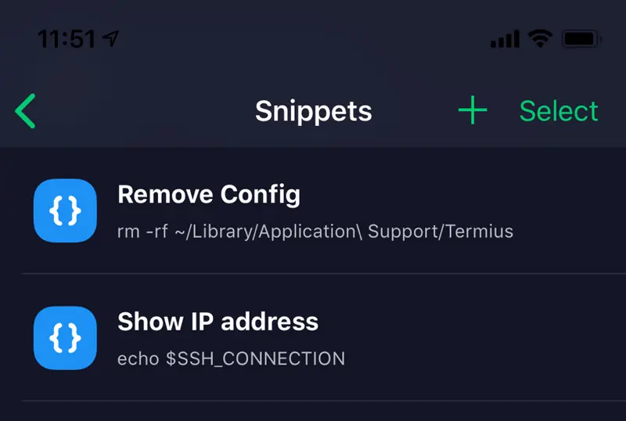This screenshot has width=626, height=421.
Task: Tap the Snippets header title
Action: [314, 111]
